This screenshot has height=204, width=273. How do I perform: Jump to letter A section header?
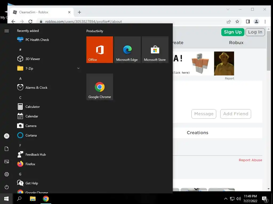20,79
